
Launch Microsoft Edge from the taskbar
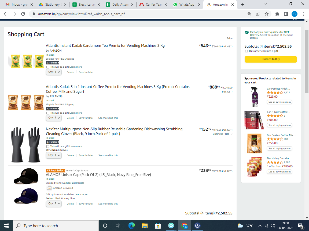point(131,226)
